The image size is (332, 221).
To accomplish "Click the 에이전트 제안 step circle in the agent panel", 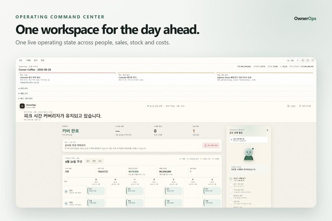I will coord(231,196).
